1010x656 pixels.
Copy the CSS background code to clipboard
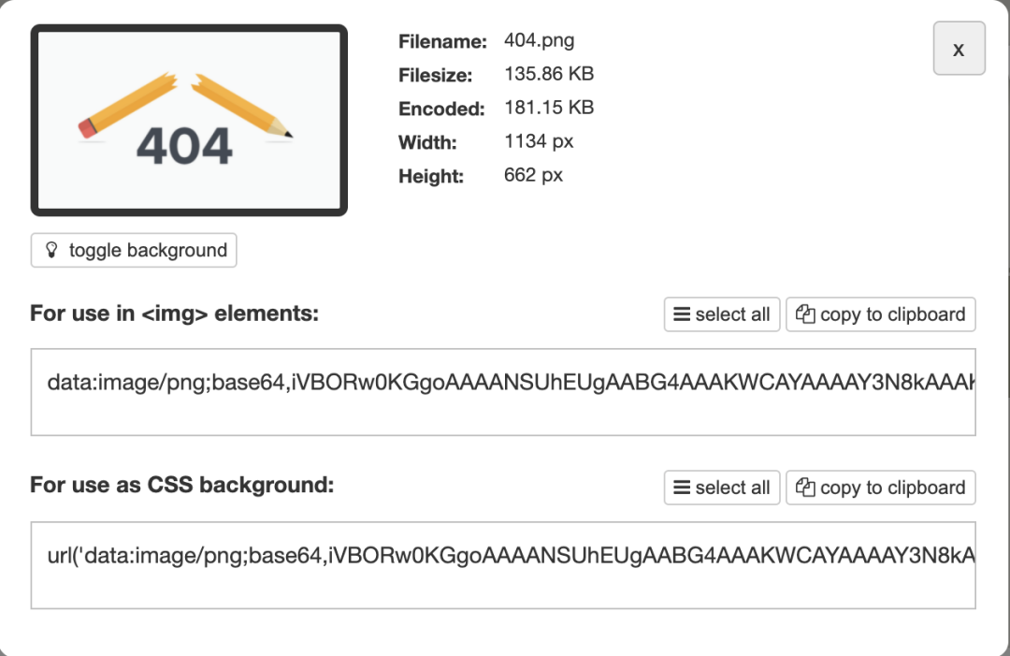[x=880, y=488]
